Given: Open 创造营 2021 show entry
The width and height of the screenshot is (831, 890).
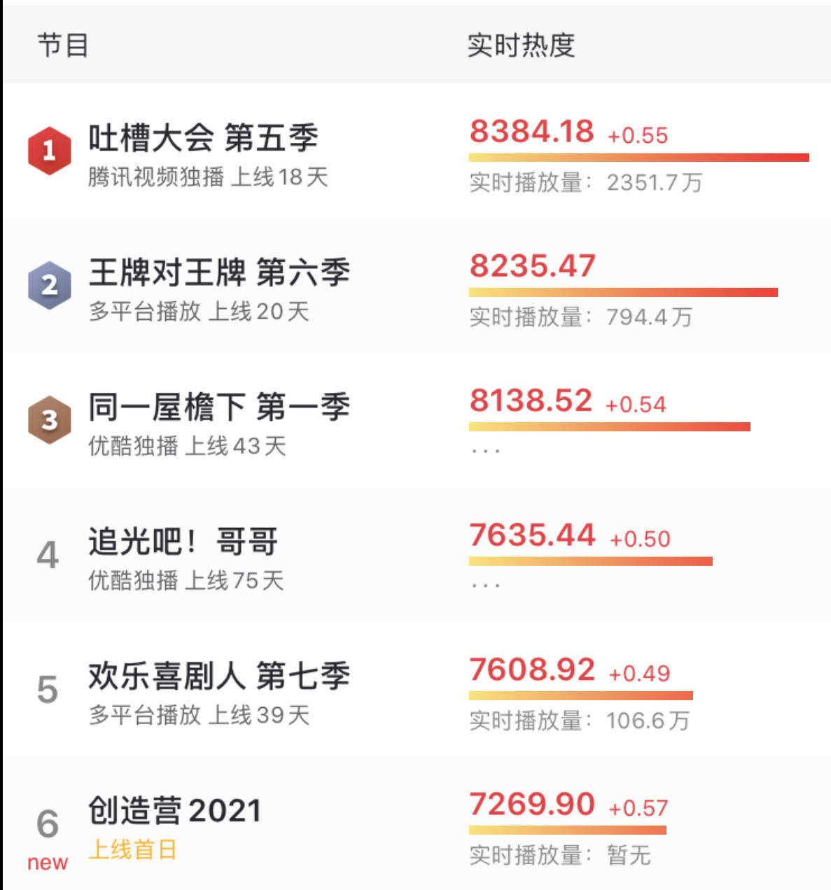Looking at the screenshot, I should (175, 810).
